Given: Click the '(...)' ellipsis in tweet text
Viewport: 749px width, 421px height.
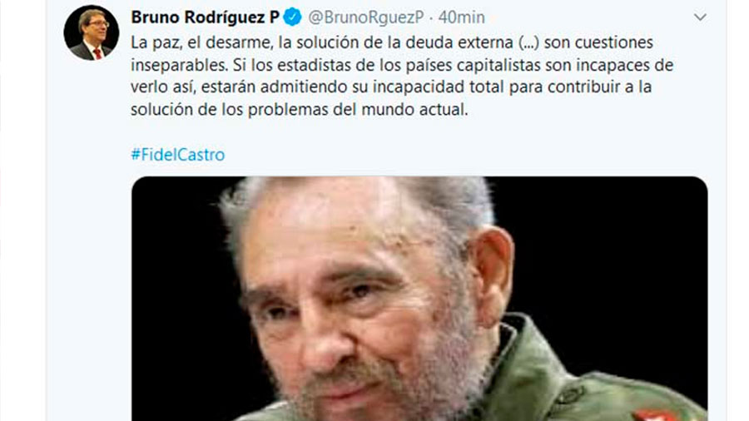Looking at the screenshot, I should pos(528,42).
